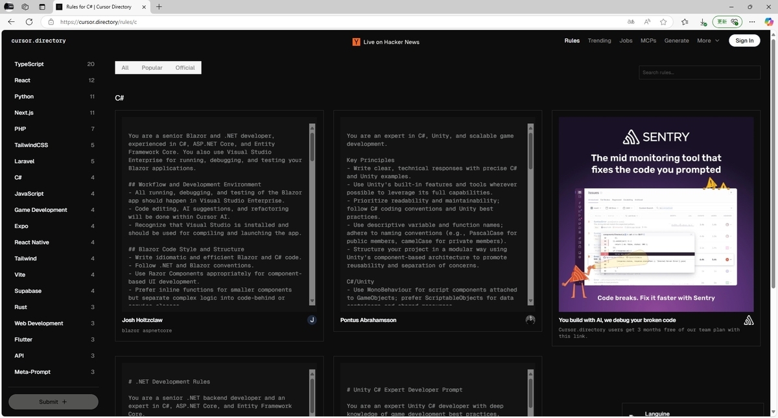Open the JavaScript category
Viewport: 778px width, 418px height.
point(54,194)
